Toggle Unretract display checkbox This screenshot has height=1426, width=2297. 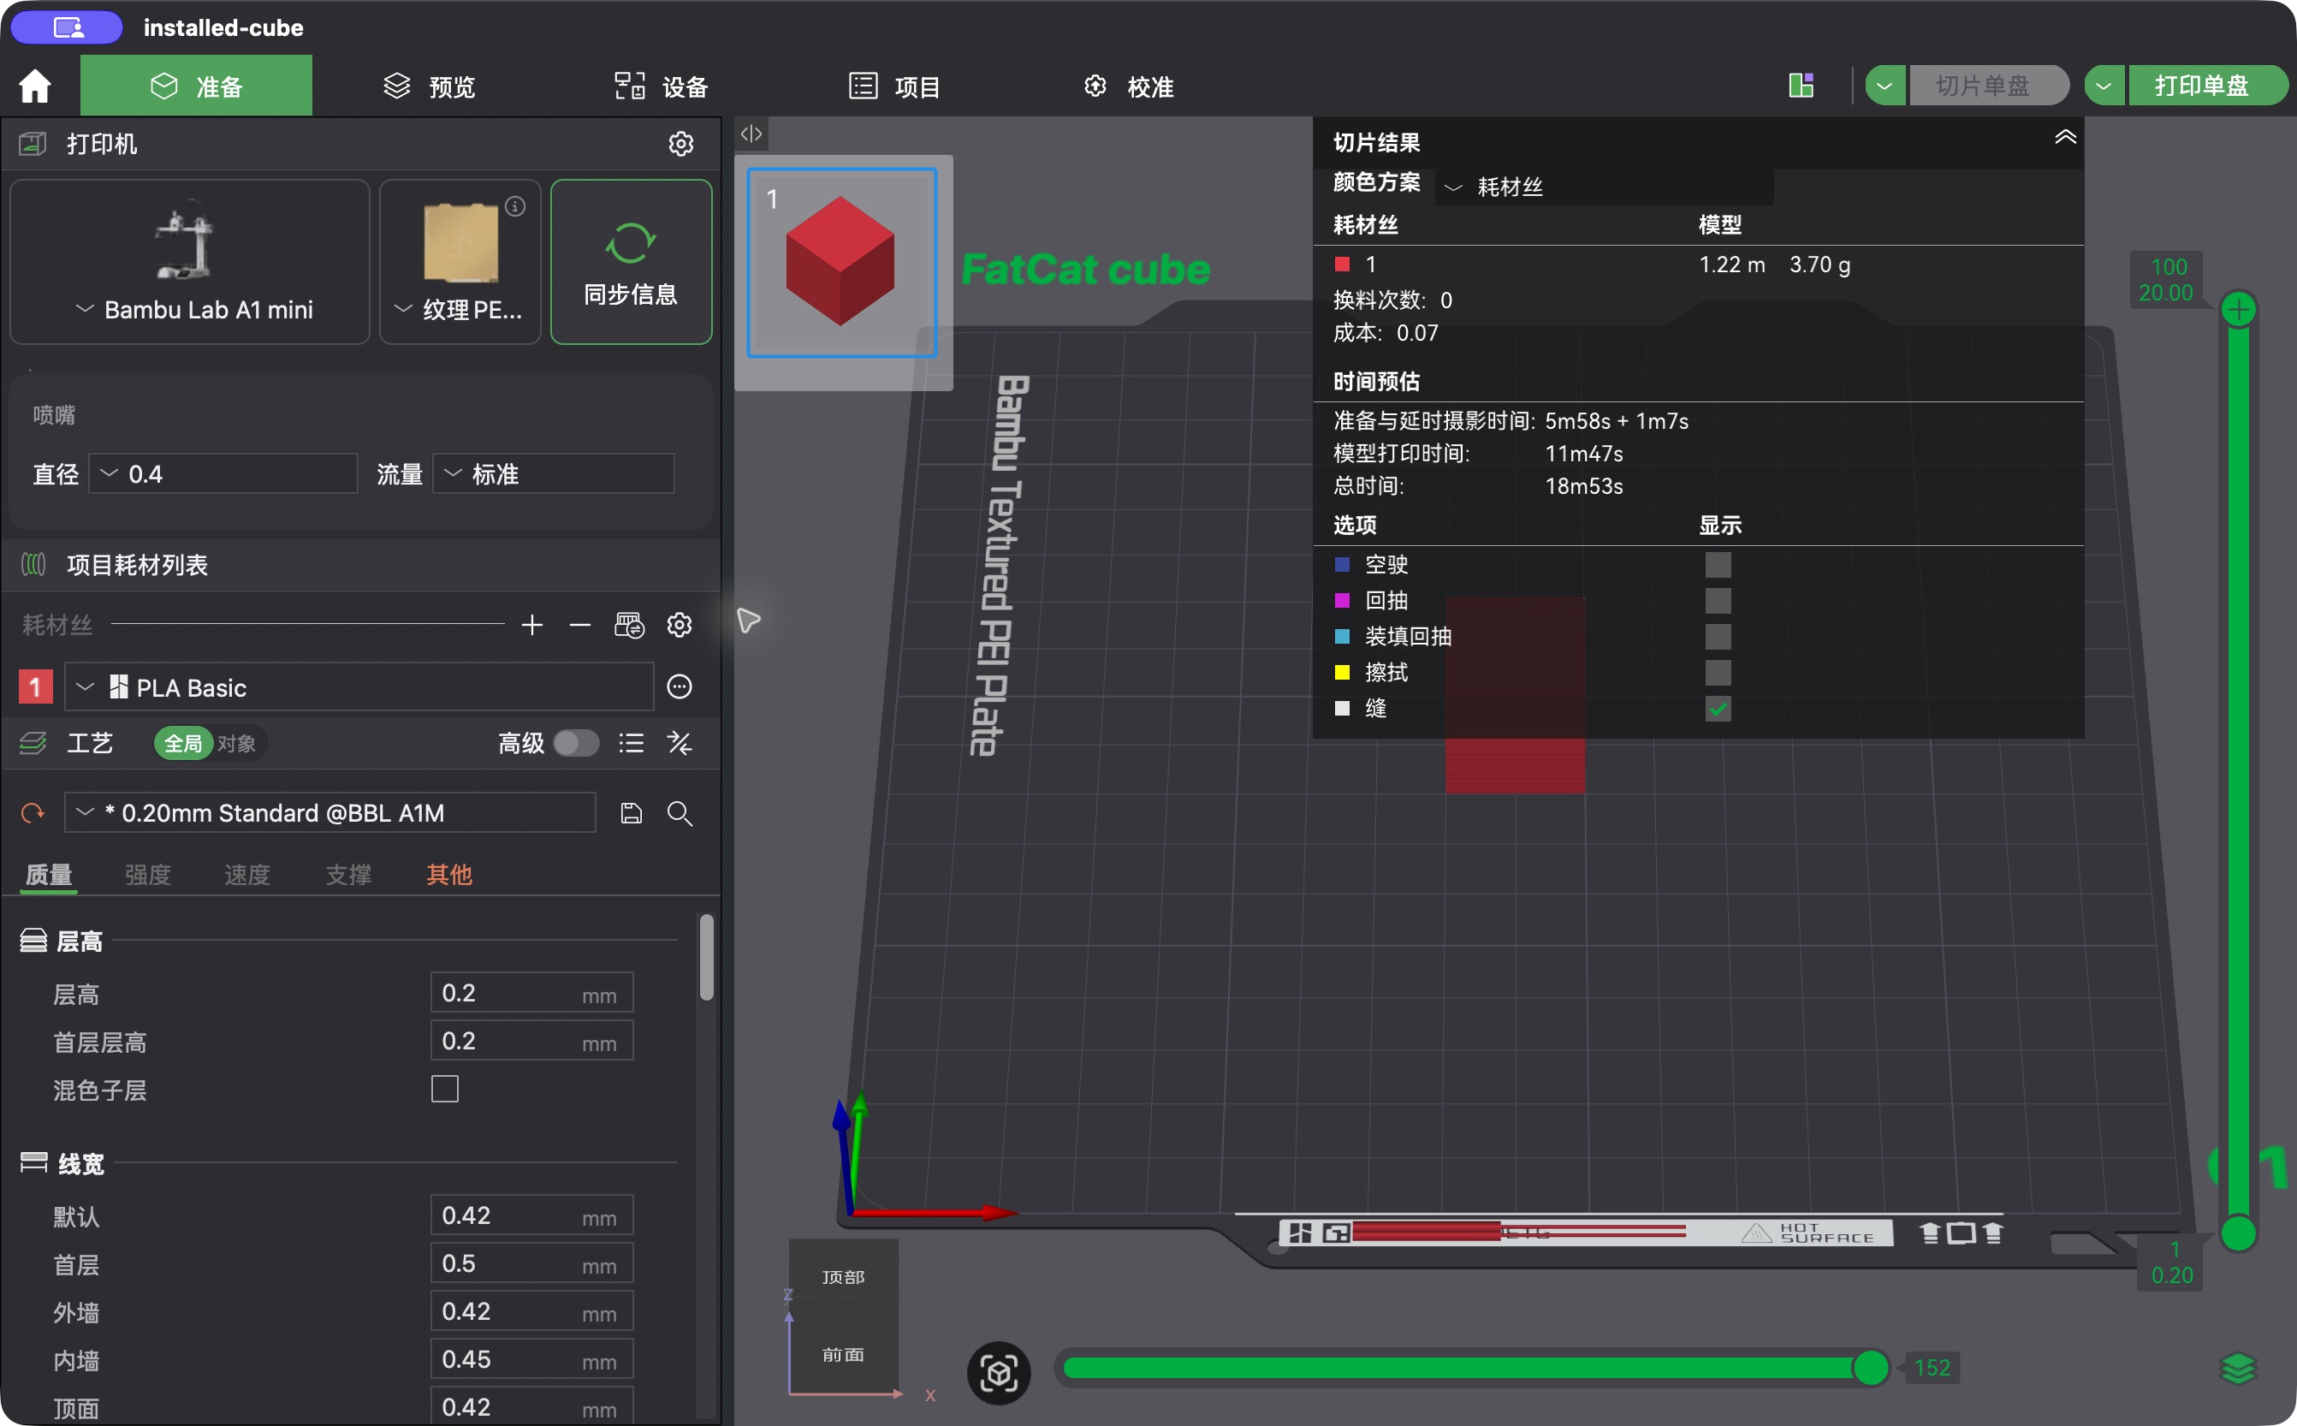click(x=1717, y=637)
